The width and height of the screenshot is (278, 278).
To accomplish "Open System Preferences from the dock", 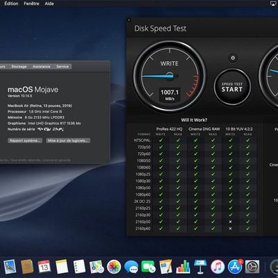I will pyautogui.click(x=252, y=267).
